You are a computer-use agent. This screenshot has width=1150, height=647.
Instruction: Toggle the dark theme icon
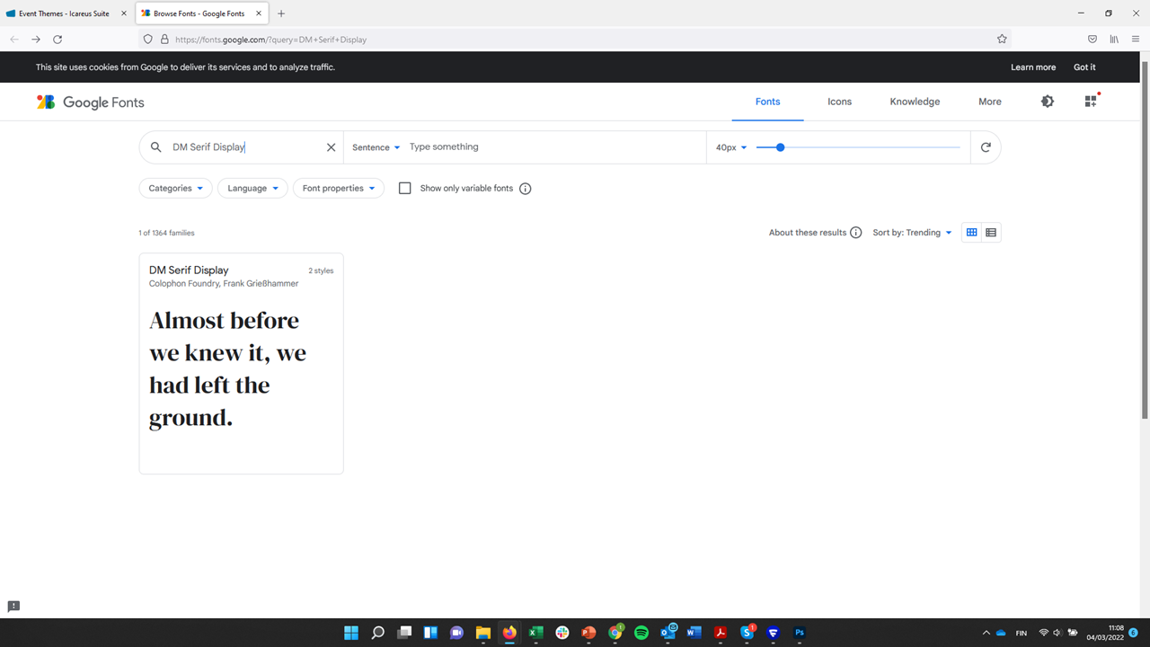coord(1047,102)
